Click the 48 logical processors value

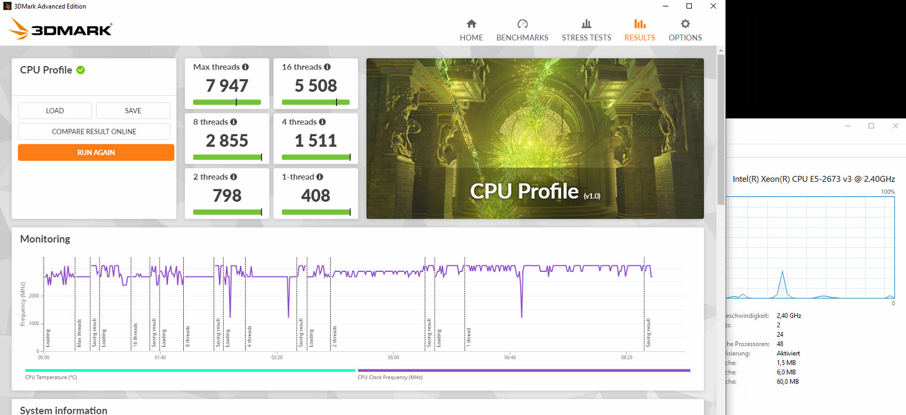pos(781,344)
